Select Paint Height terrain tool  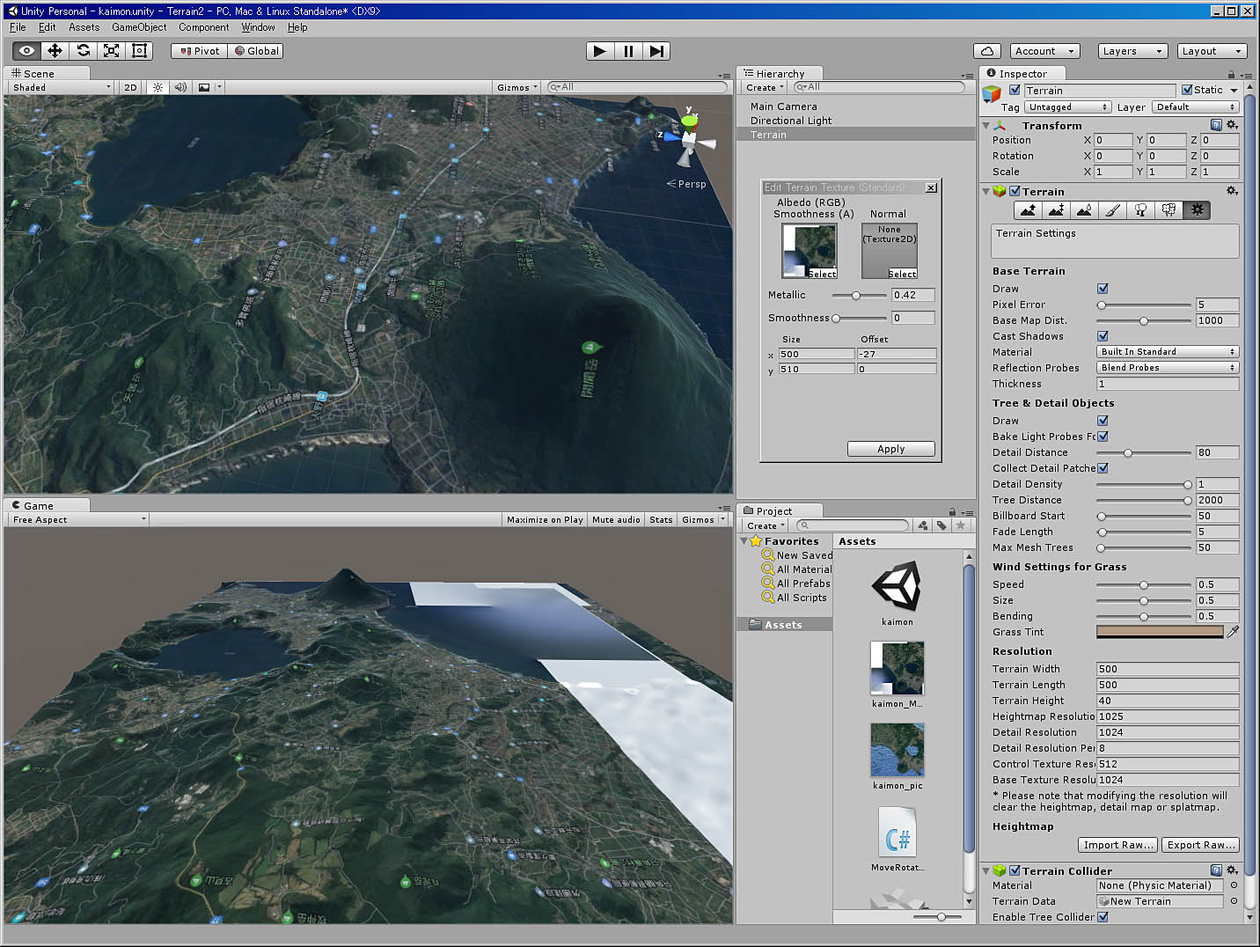point(1056,210)
